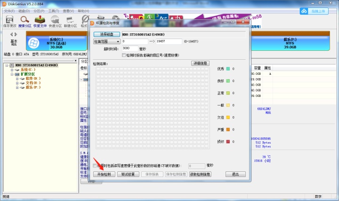This screenshot has width=339, height=201.
Task: Expand the 软件(D:) tree node
Action: pos(17,79)
